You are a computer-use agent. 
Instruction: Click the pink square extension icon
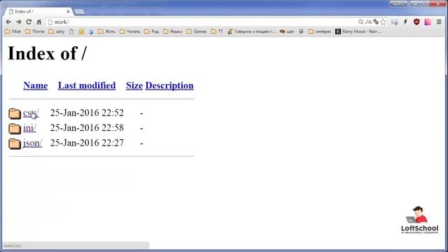(428, 22)
